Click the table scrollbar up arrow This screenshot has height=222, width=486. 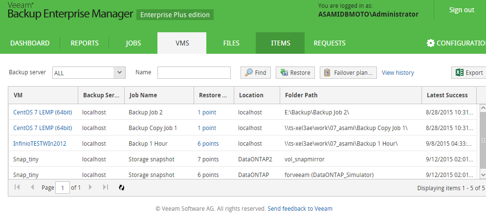(483, 108)
